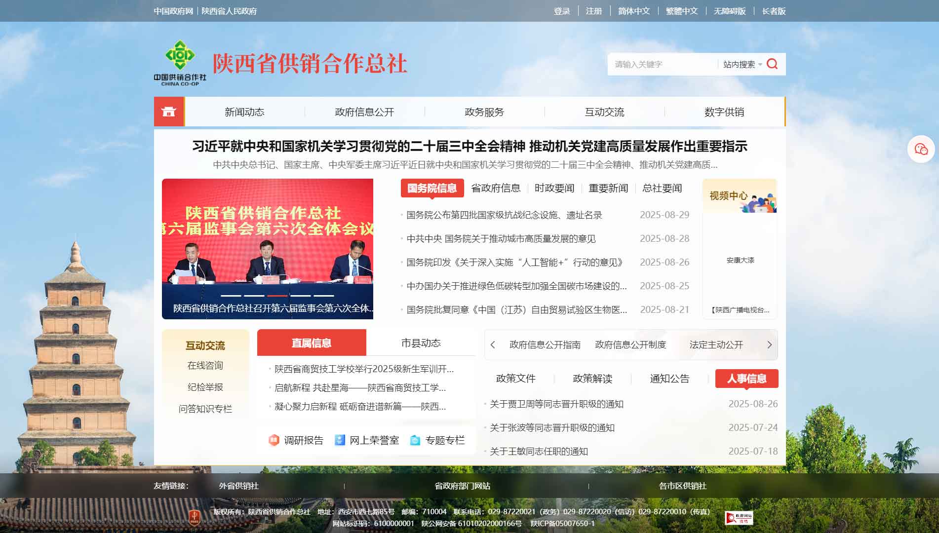Select the 政策解读 tab
939x533 pixels.
coord(592,379)
